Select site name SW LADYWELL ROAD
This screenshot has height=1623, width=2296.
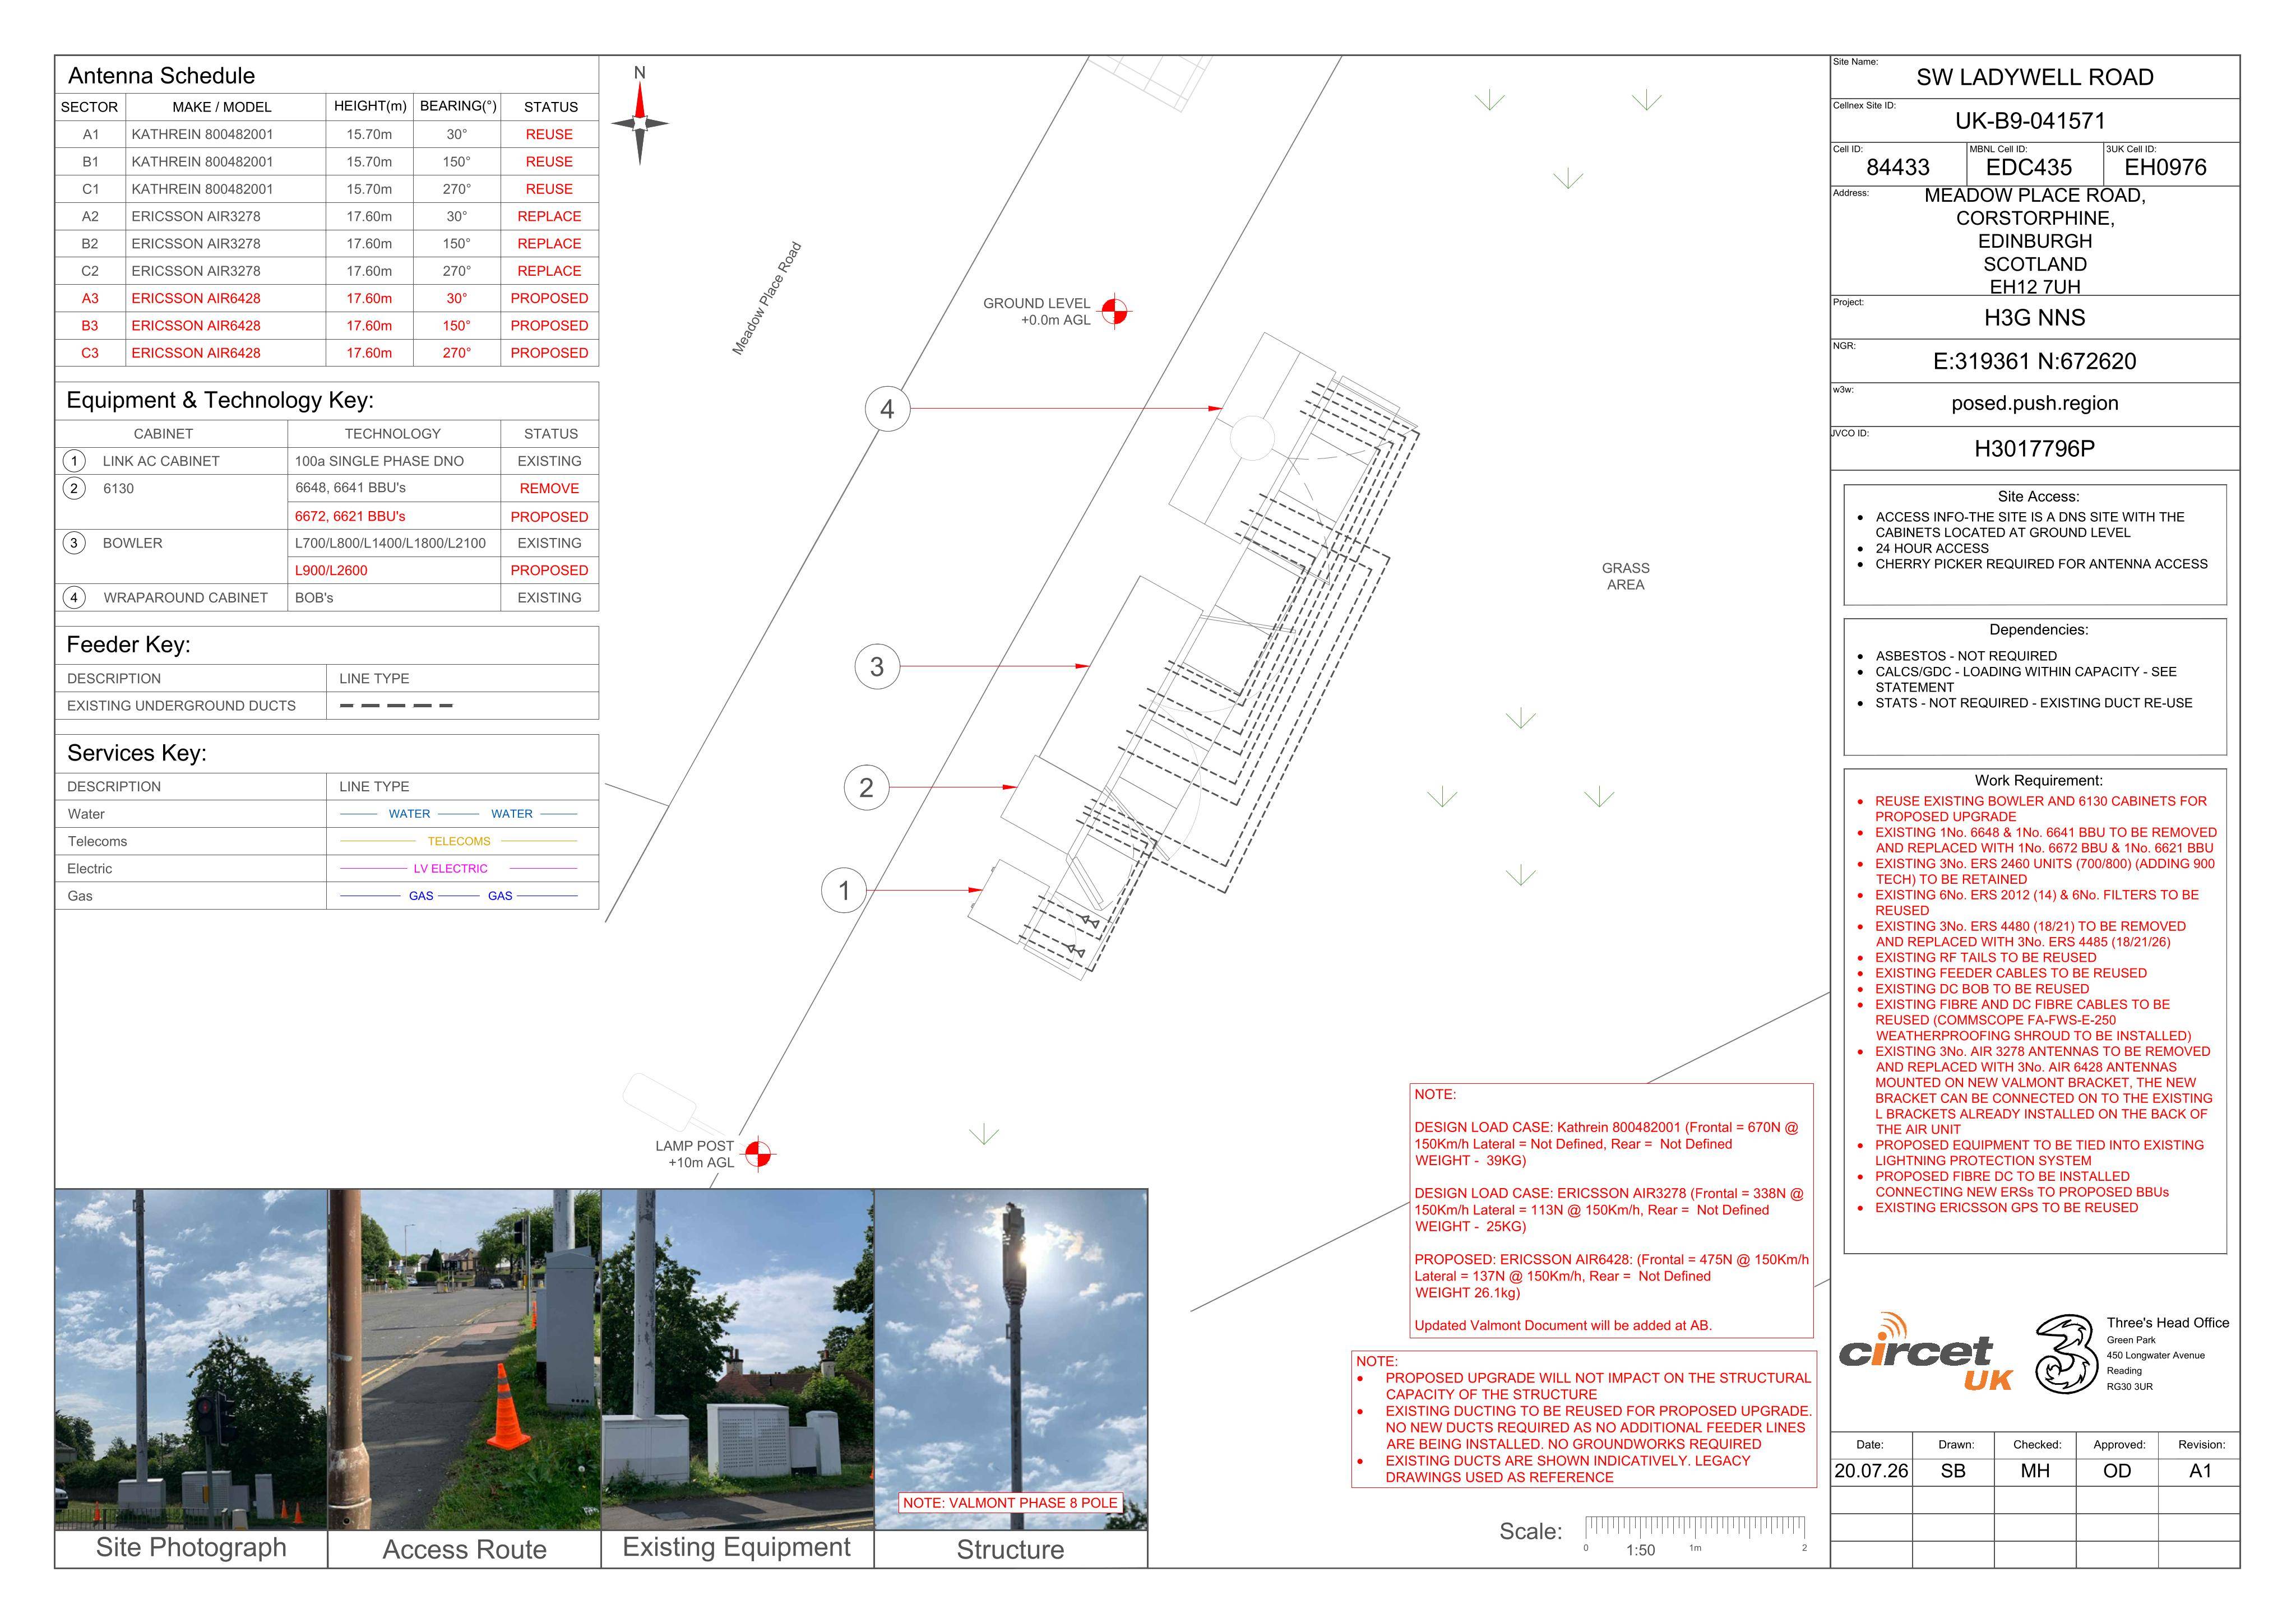[2034, 78]
